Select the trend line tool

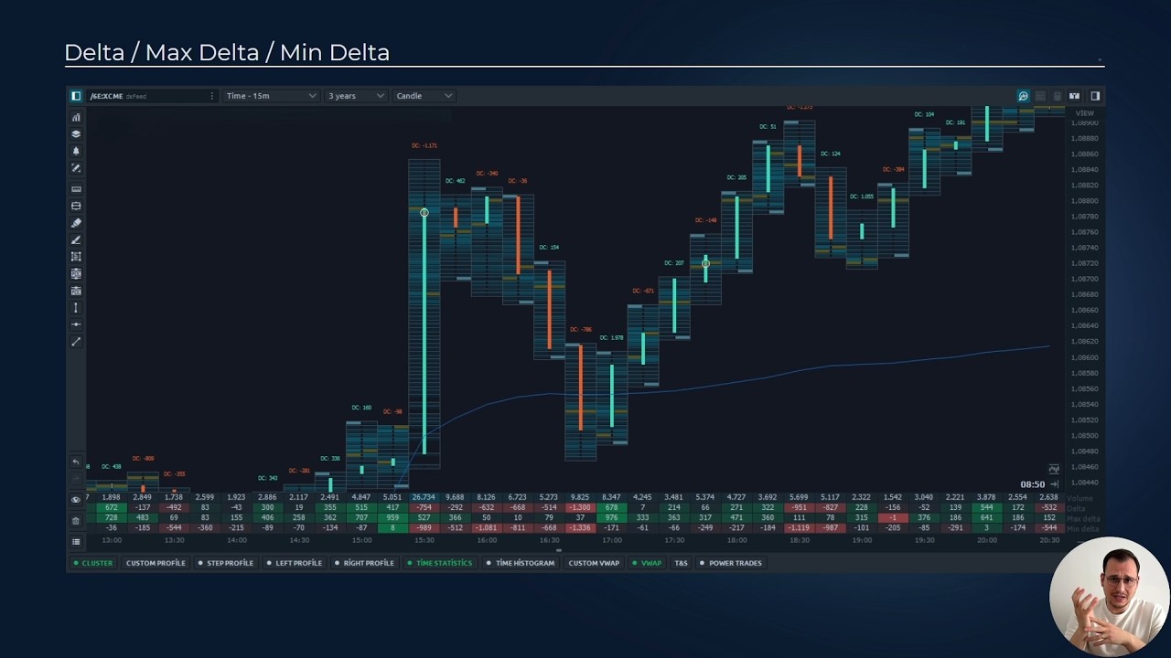tap(76, 341)
